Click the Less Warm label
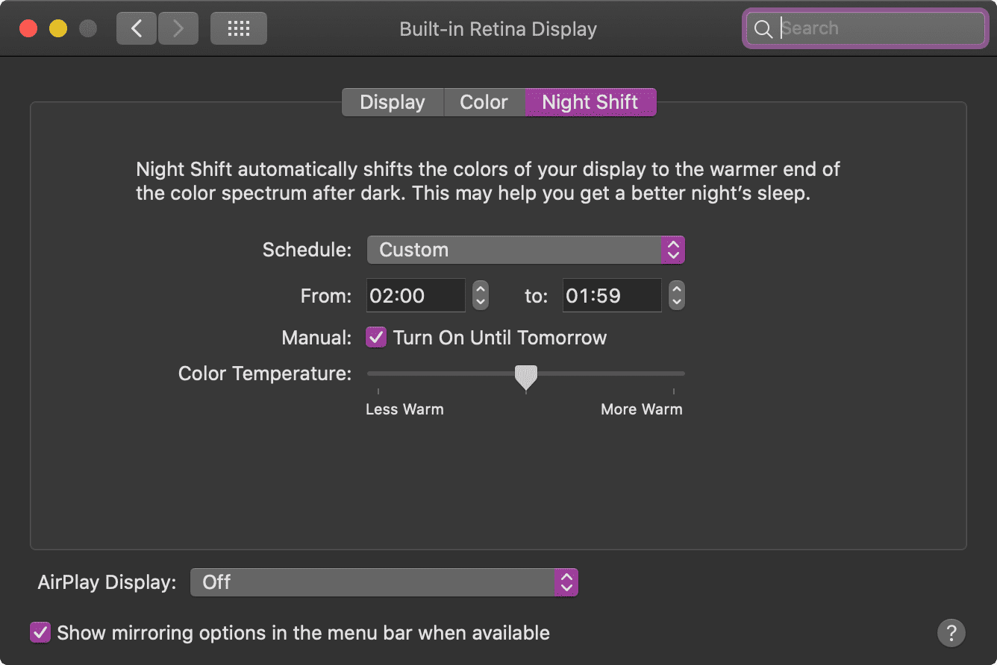This screenshot has height=665, width=997. (404, 409)
